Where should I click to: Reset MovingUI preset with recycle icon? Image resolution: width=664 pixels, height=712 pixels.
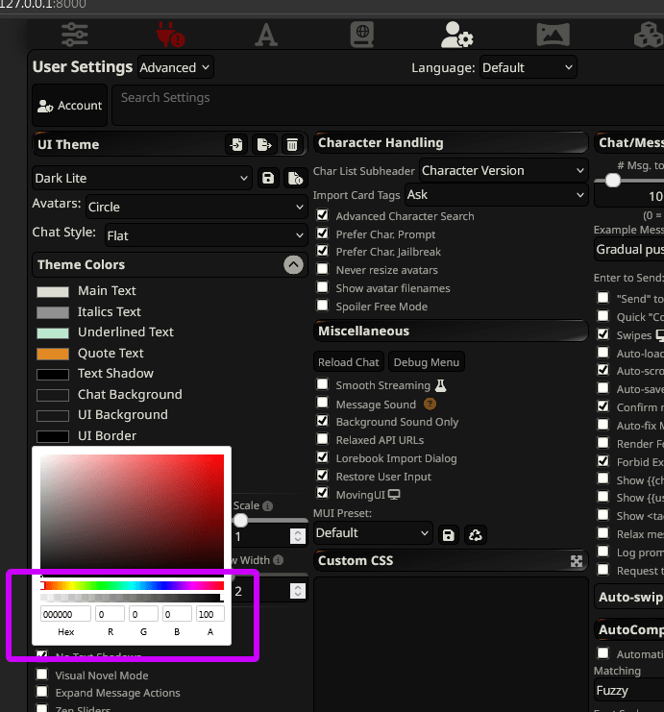[x=475, y=533]
